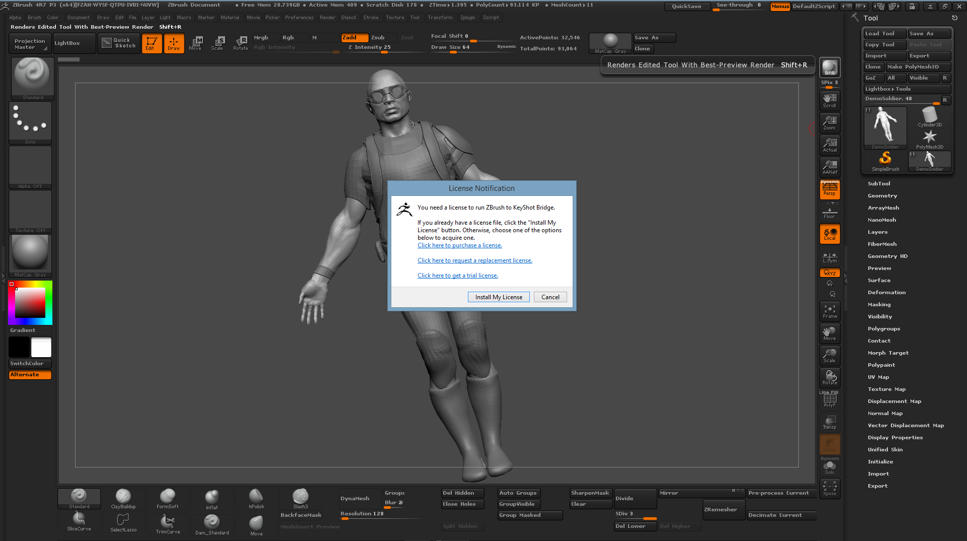Click the QuickSave button

pos(687,7)
